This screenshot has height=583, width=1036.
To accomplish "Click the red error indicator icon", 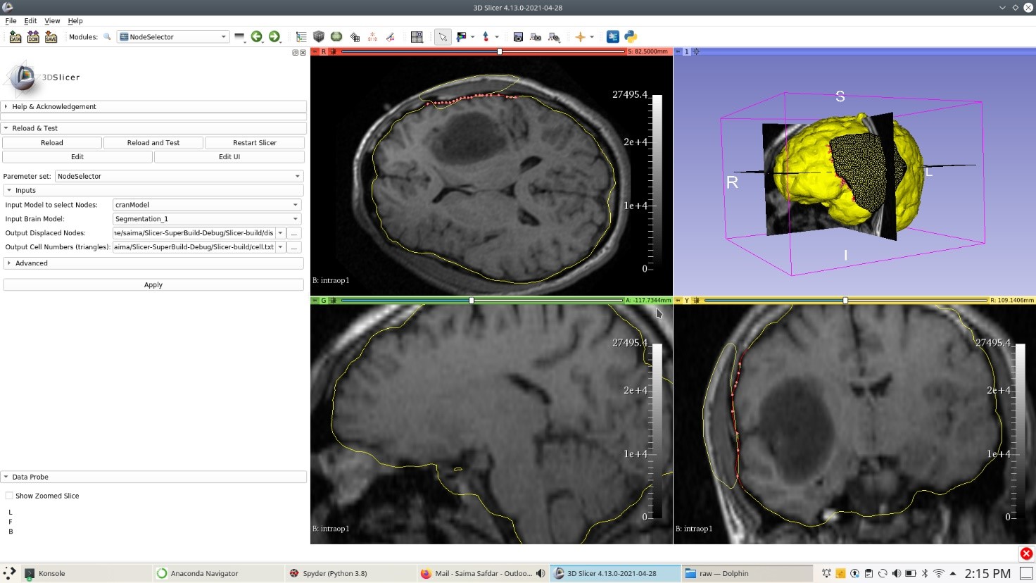I will (x=1026, y=553).
